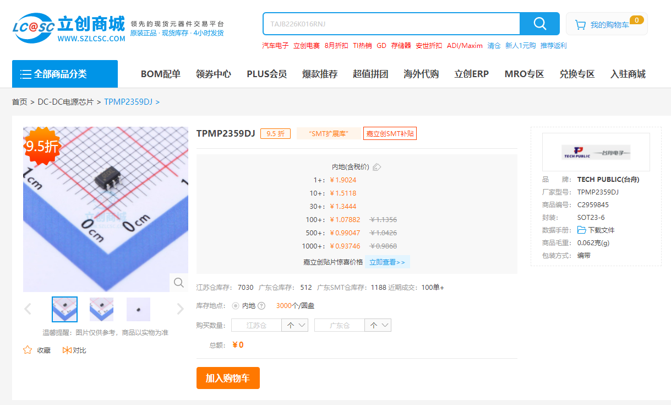The image size is (671, 405).
Task: Click DC-DC电源芯片 breadcrumb
Action: (x=66, y=102)
